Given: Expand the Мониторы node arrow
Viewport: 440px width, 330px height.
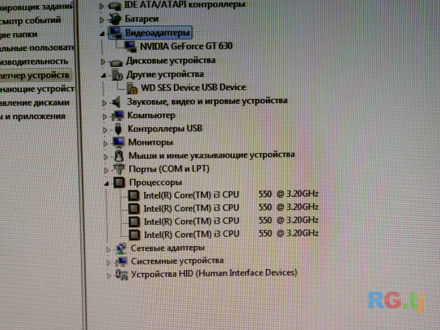Looking at the screenshot, I should [x=106, y=144].
